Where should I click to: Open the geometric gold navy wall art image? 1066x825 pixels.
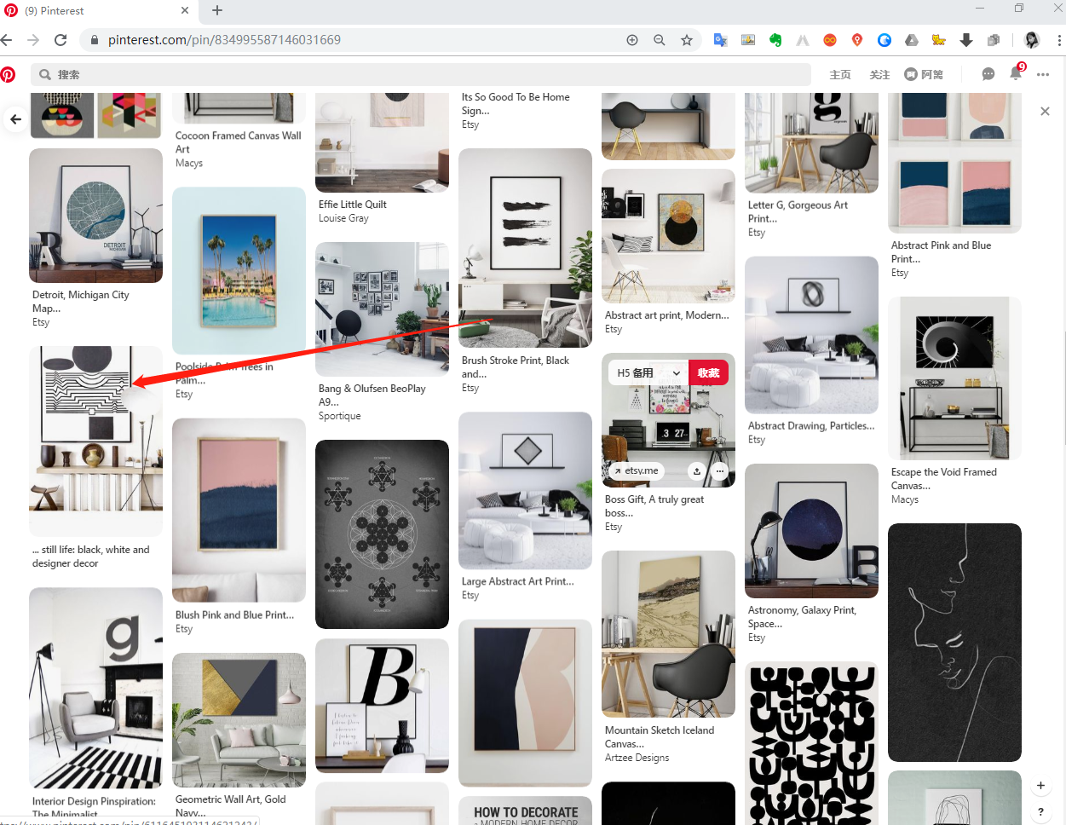pyautogui.click(x=239, y=720)
